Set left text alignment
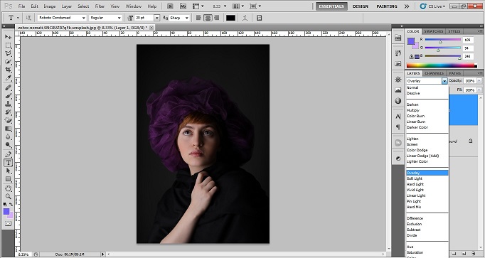The image size is (485, 258). pos(199,18)
